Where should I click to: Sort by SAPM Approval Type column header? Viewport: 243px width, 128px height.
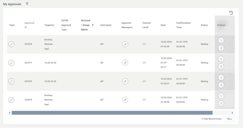(66, 25)
